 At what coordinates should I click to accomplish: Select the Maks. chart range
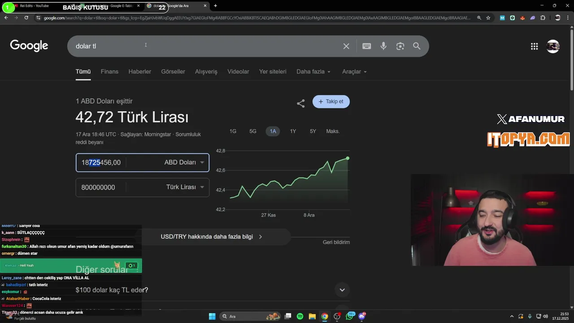point(333,131)
